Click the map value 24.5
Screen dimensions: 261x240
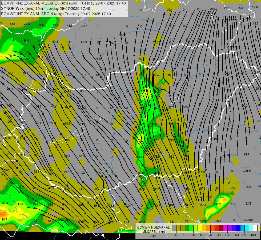[x=69, y=42]
